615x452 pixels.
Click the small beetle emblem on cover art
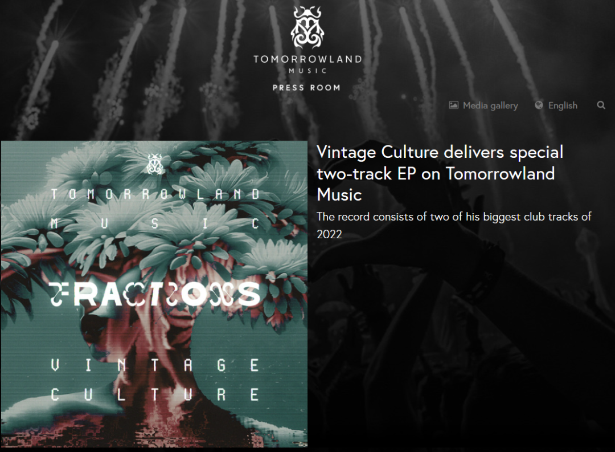[x=154, y=164]
